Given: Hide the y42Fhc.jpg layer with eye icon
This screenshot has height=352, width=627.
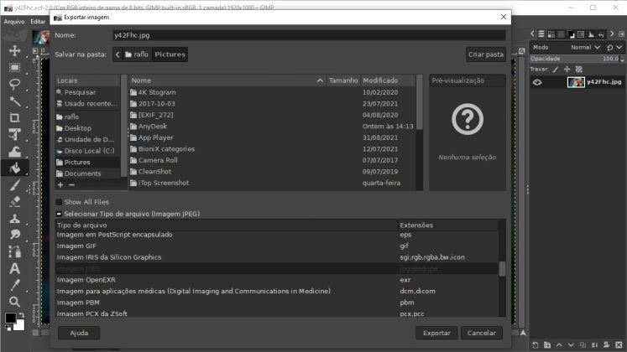Looking at the screenshot, I should click(537, 82).
